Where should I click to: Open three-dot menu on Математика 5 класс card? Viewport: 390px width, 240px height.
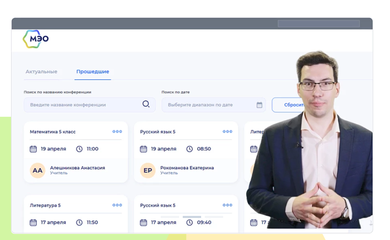pos(117,131)
